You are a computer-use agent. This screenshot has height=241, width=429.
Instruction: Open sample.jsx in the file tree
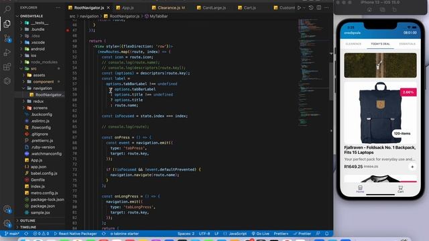40,213
